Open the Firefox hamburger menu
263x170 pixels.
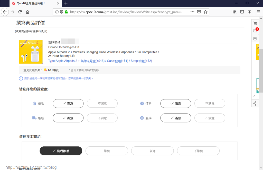coord(258,12)
